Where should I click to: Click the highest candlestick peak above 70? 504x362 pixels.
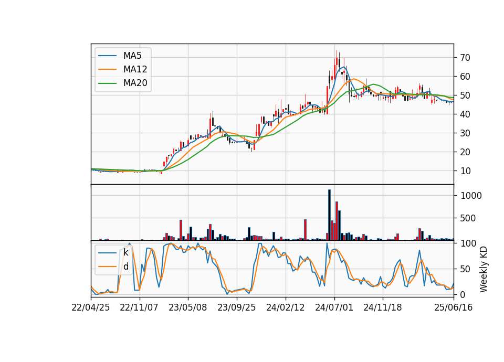337,61
